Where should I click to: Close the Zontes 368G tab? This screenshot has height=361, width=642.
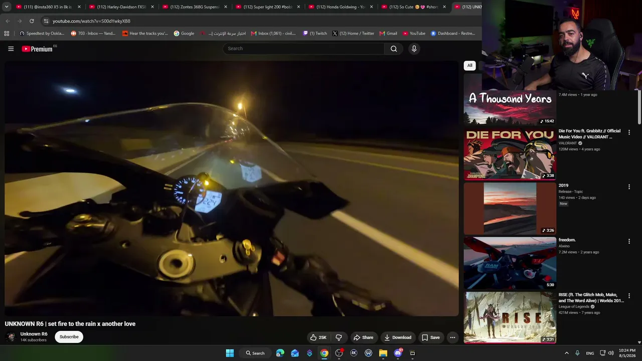pyautogui.click(x=226, y=7)
